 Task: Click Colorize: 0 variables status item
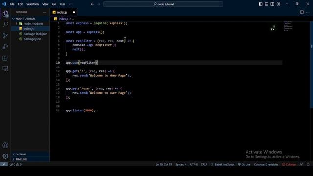(x=266, y=164)
